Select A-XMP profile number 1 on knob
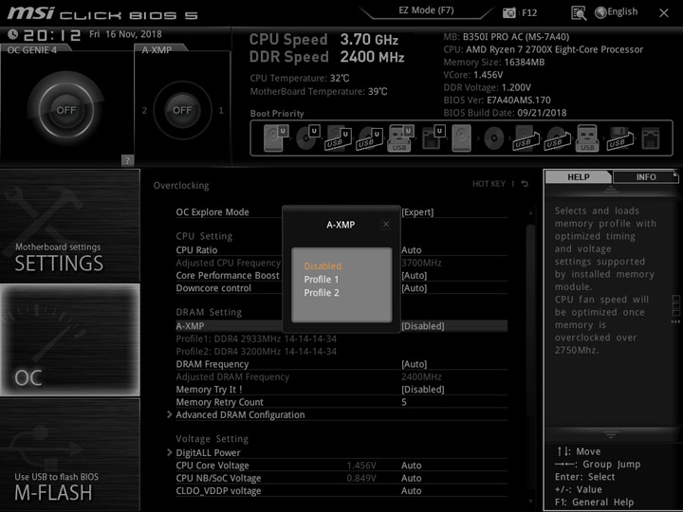The width and height of the screenshot is (683, 512). 221,110
